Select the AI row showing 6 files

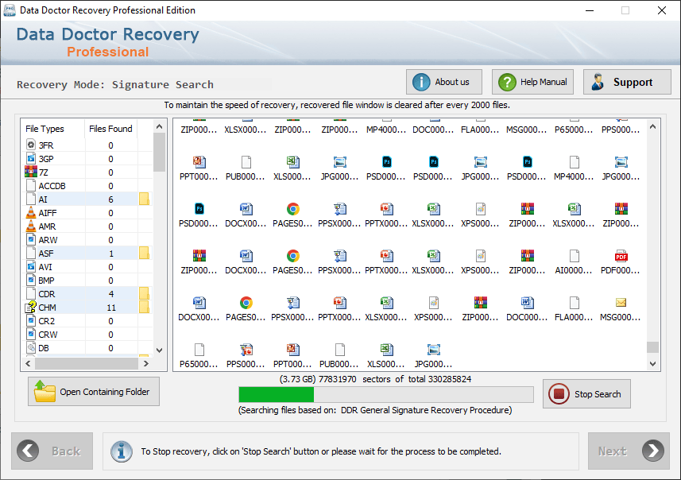click(x=87, y=199)
